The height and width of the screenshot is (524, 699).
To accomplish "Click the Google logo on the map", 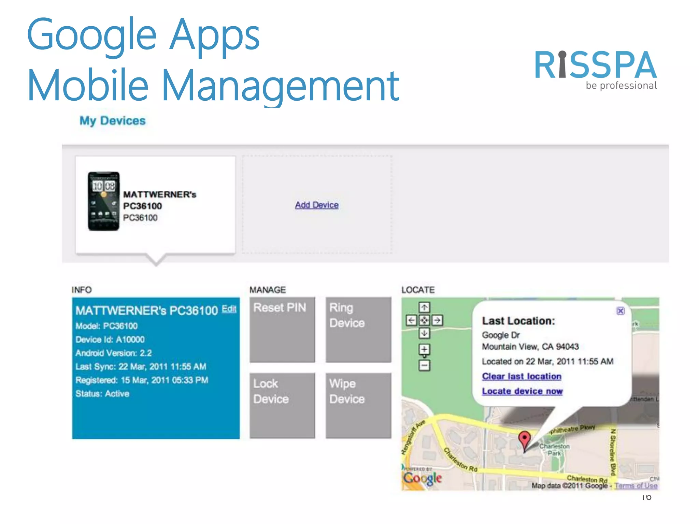I will pyautogui.click(x=423, y=478).
